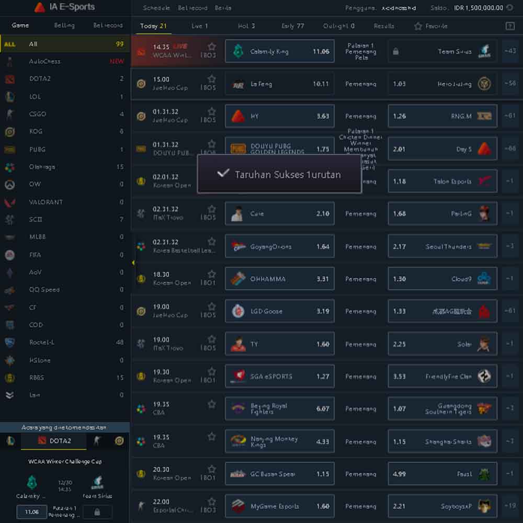Image resolution: width=523 pixels, height=523 pixels.
Task: Toggle favorite star for TY vs Solar
Action: 211,339
